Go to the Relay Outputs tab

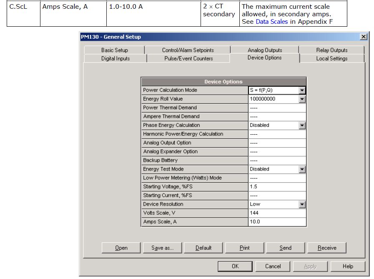click(x=332, y=50)
